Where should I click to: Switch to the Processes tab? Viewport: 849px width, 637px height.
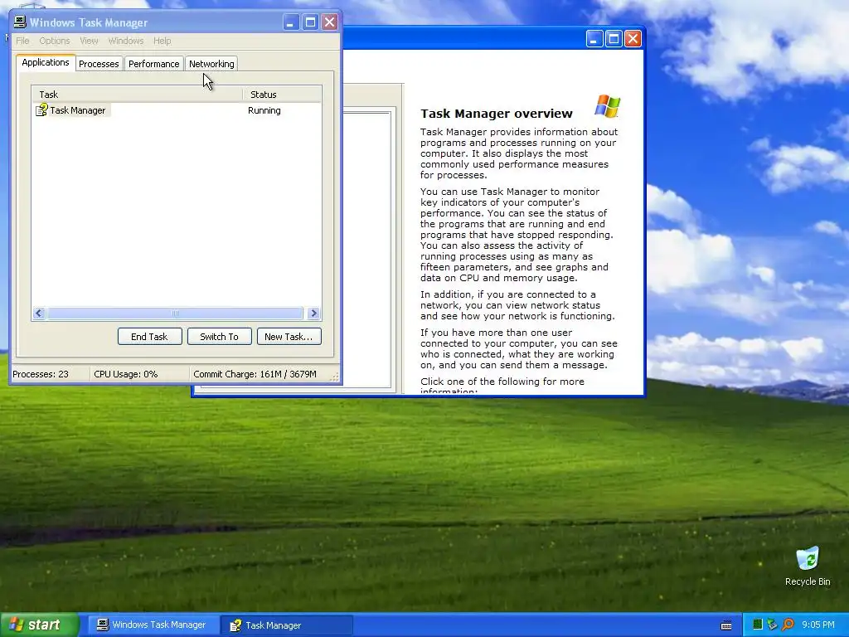[x=99, y=64]
